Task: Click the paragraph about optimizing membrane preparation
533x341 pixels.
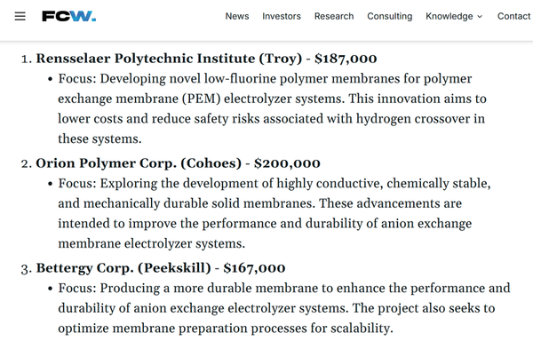Action: pos(284,308)
